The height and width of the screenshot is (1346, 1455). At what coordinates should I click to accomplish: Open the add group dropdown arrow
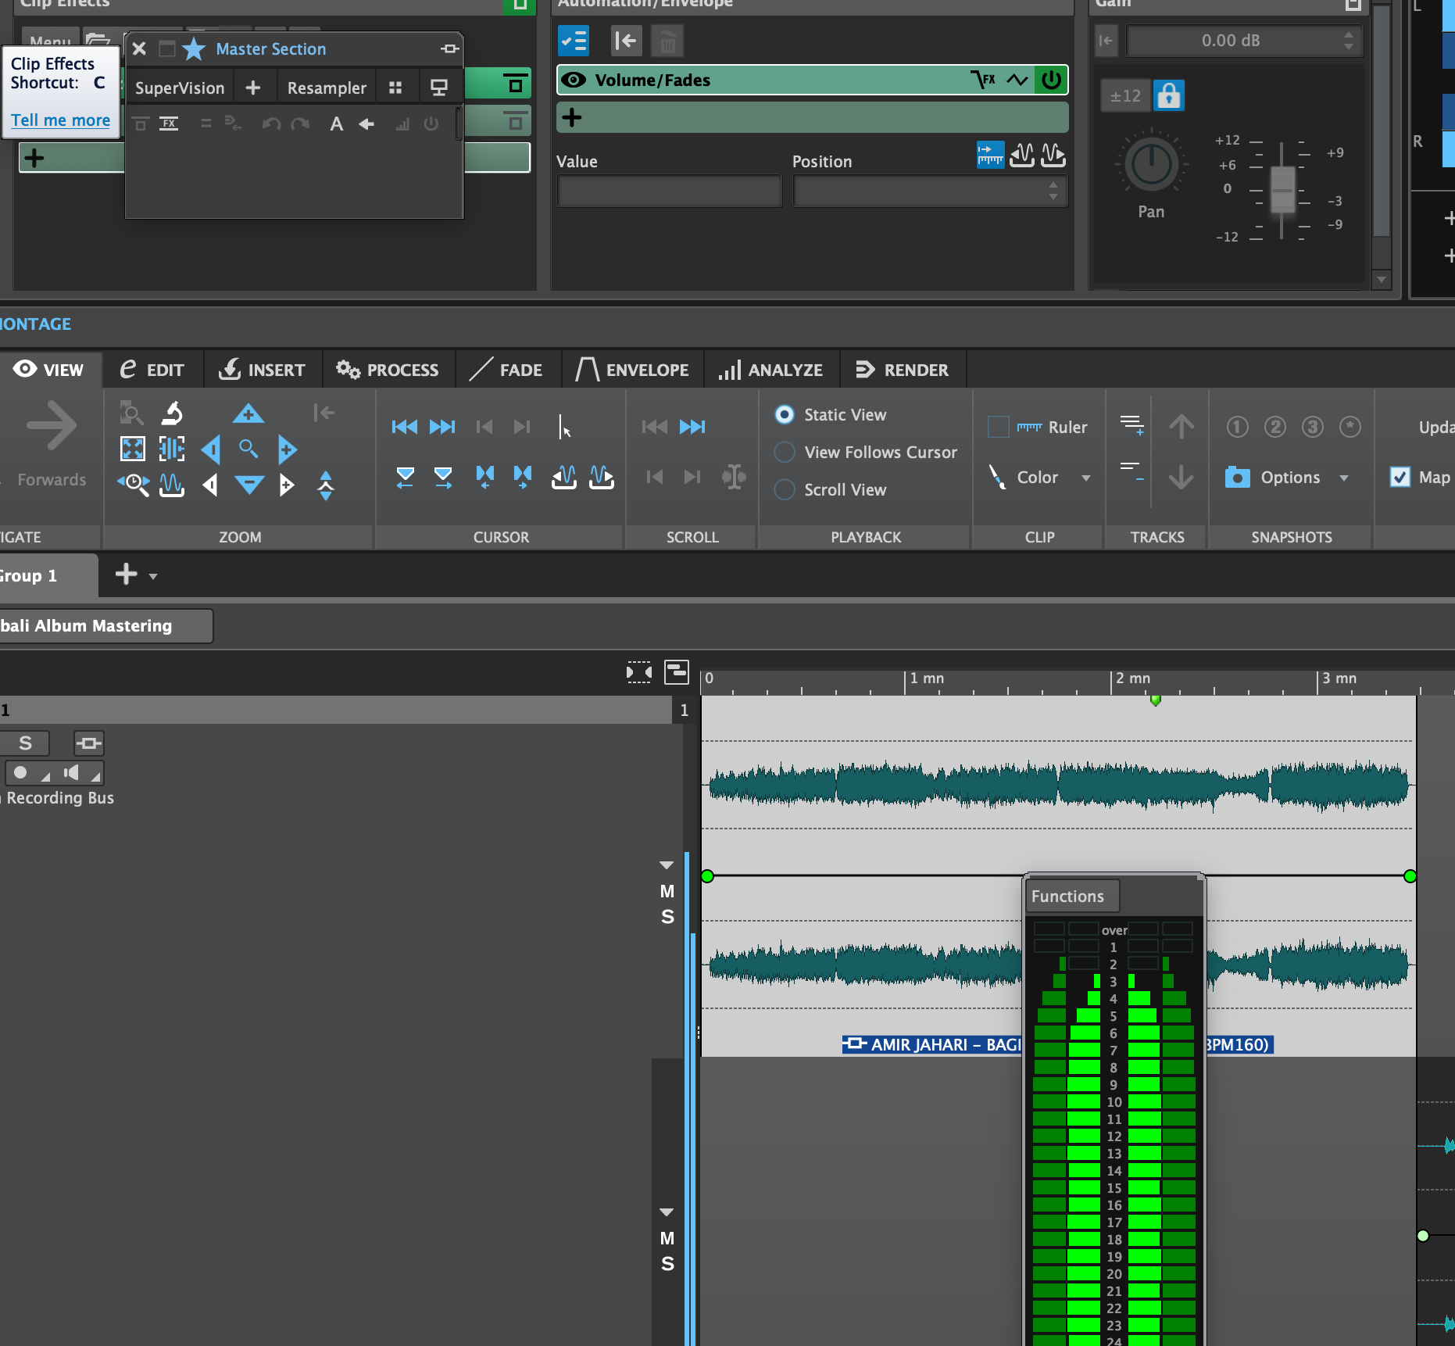coord(153,577)
